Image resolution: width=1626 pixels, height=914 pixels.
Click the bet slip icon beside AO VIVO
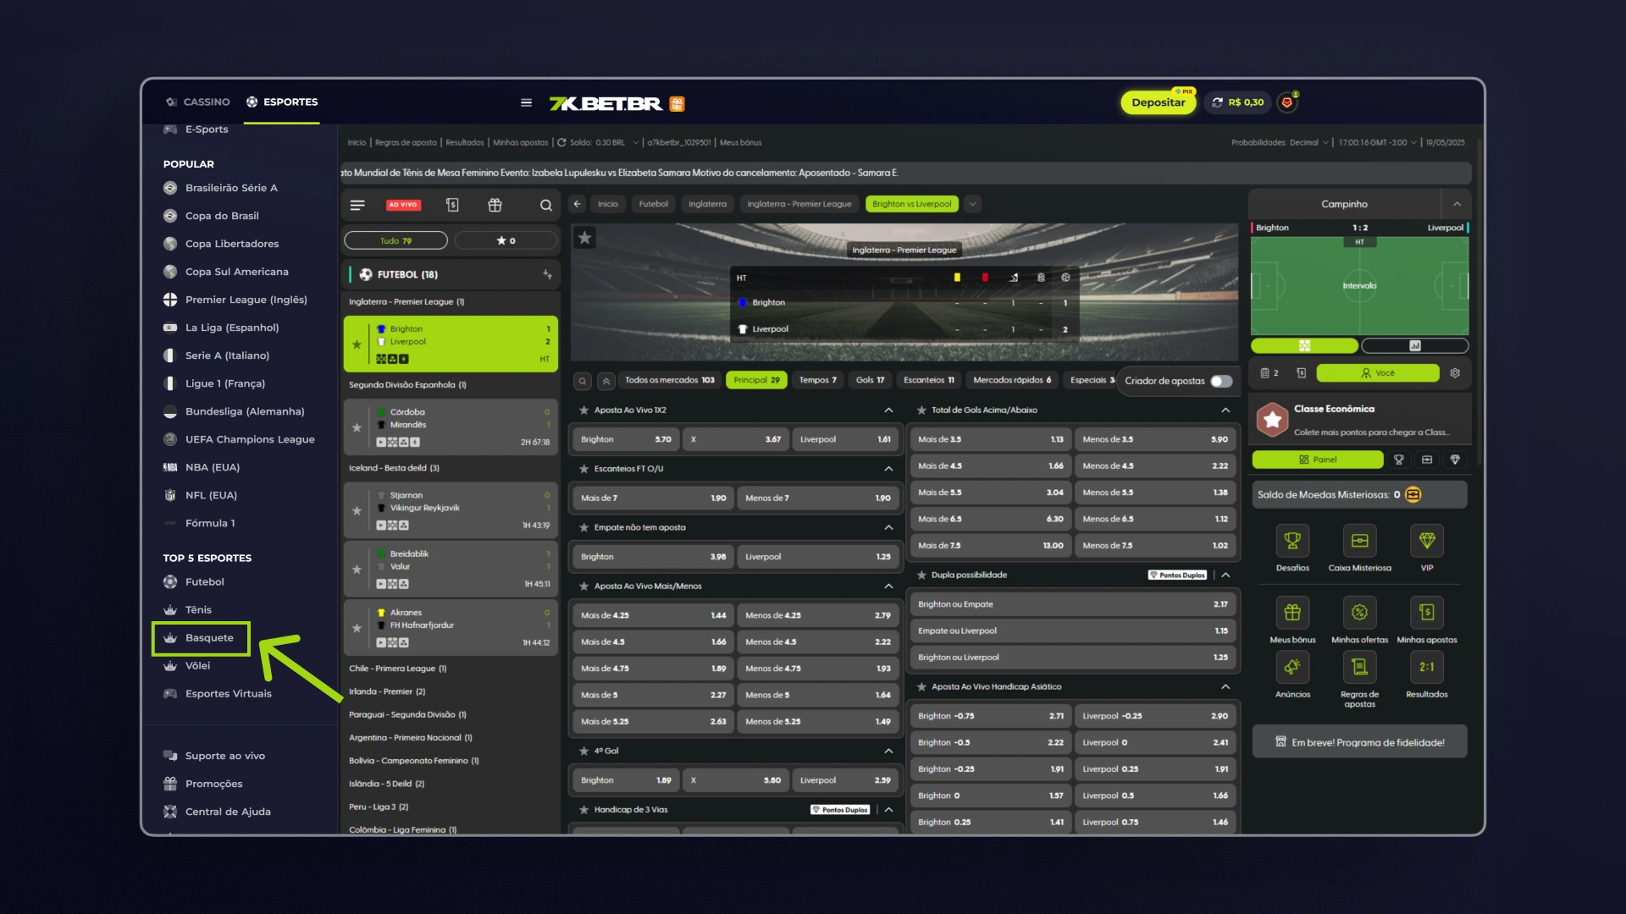point(452,205)
